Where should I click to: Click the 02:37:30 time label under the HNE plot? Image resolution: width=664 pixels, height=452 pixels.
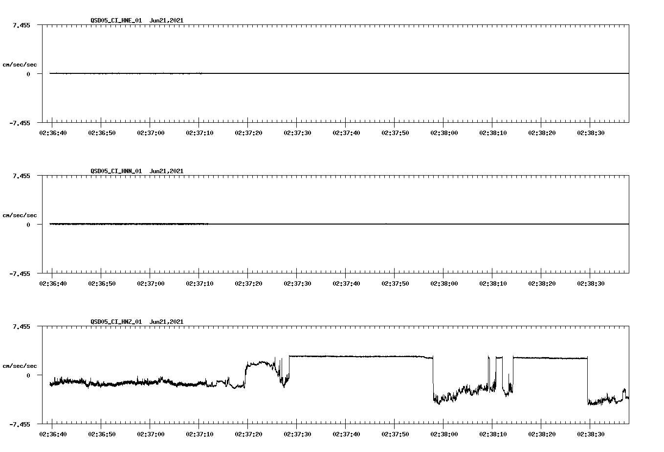pos(297,133)
